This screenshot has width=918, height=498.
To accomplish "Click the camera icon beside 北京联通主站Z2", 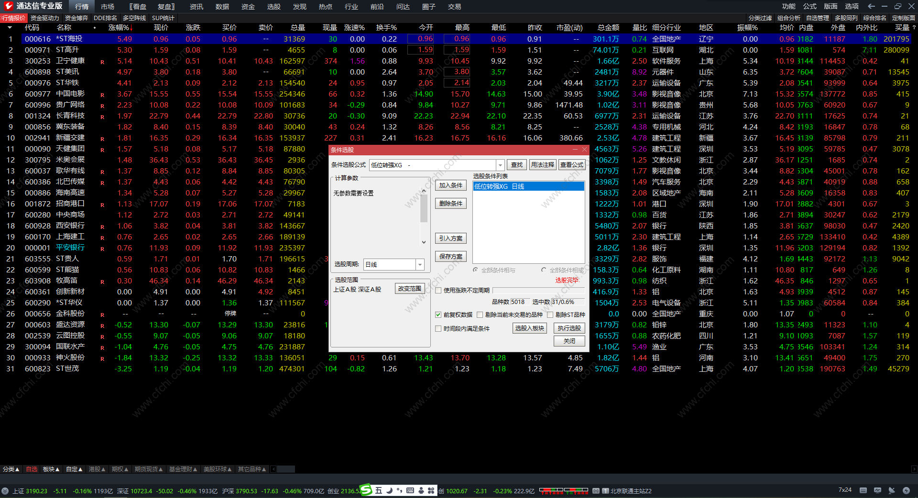I will [x=596, y=491].
